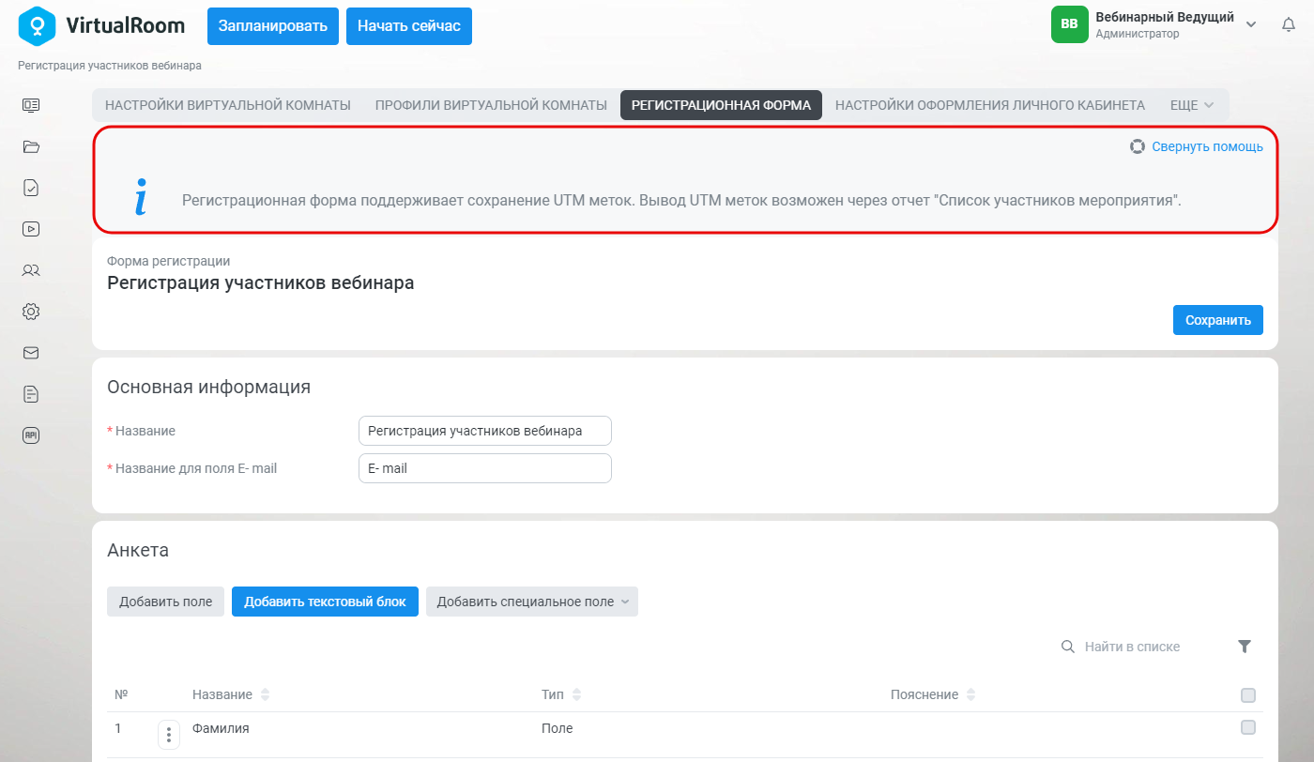Toggle the select-all checkbox in table header
The height and width of the screenshot is (762, 1314).
[x=1248, y=695]
